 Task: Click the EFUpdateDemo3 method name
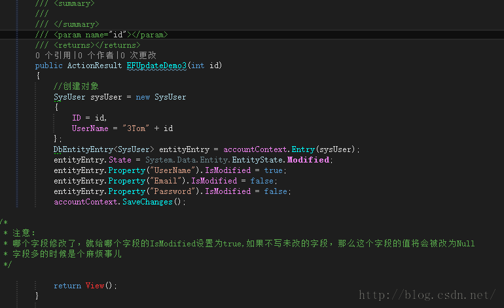pyautogui.click(x=156, y=66)
